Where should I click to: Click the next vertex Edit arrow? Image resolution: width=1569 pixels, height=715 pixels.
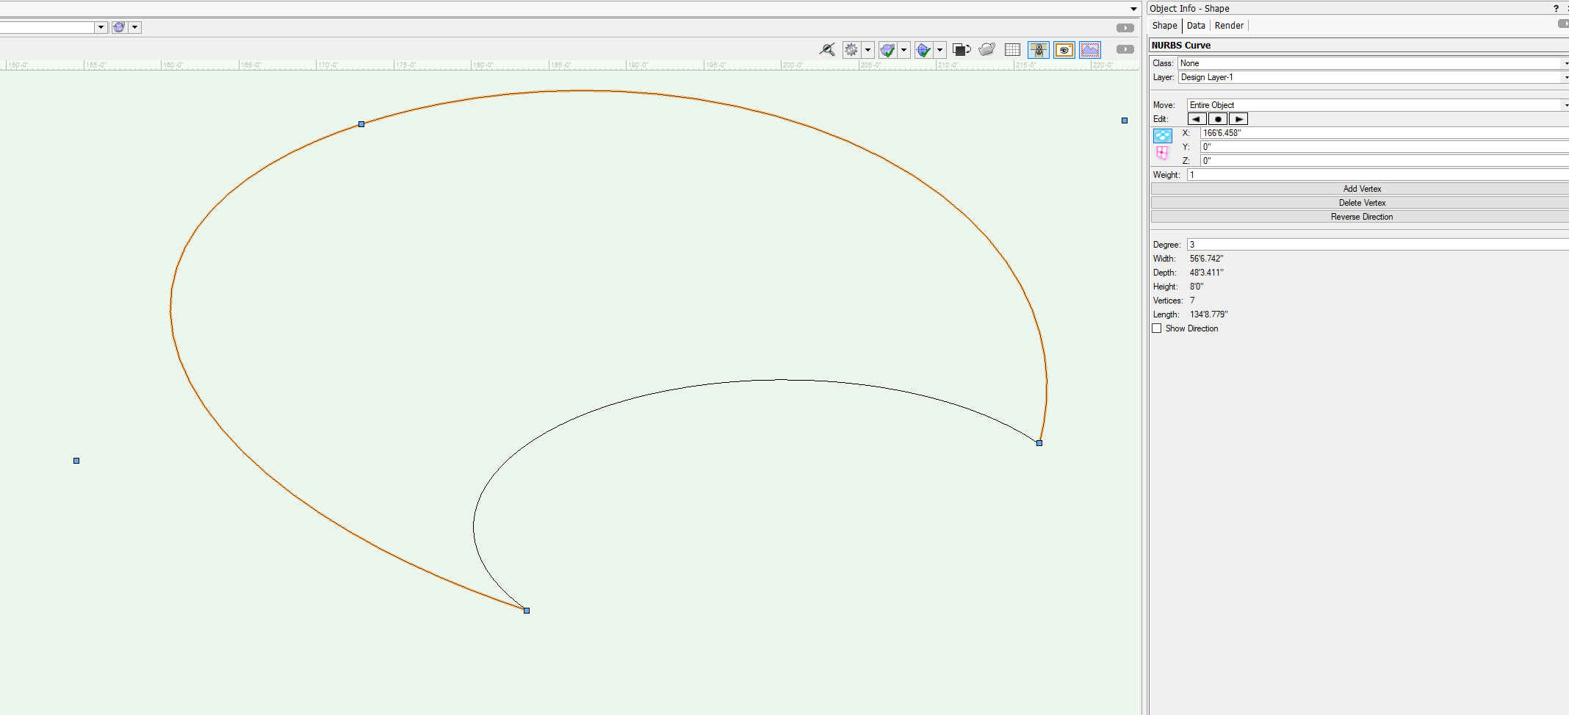(x=1238, y=119)
